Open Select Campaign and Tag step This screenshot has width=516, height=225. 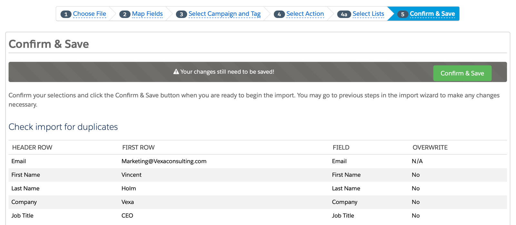click(224, 14)
